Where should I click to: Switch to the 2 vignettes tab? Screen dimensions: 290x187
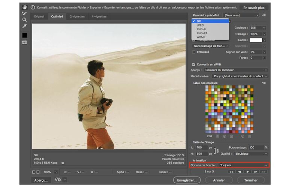coord(77,16)
